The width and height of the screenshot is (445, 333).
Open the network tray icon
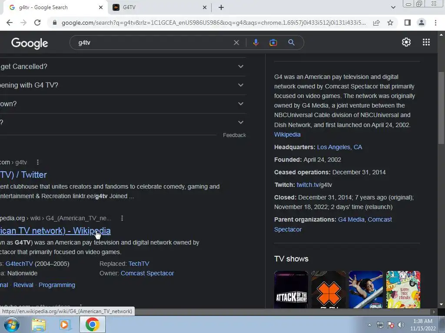coord(380,325)
